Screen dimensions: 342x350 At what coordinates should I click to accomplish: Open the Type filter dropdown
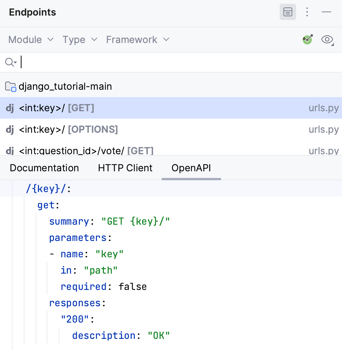(x=80, y=40)
